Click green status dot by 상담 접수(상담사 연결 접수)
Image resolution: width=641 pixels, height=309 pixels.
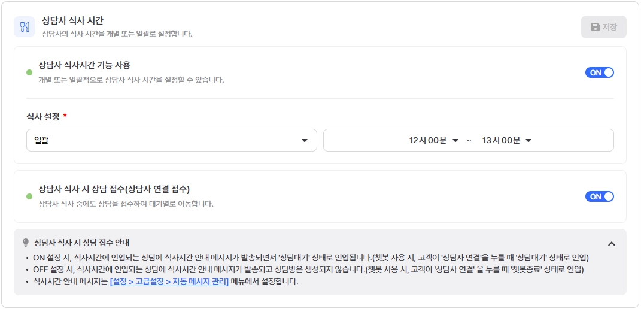click(29, 196)
